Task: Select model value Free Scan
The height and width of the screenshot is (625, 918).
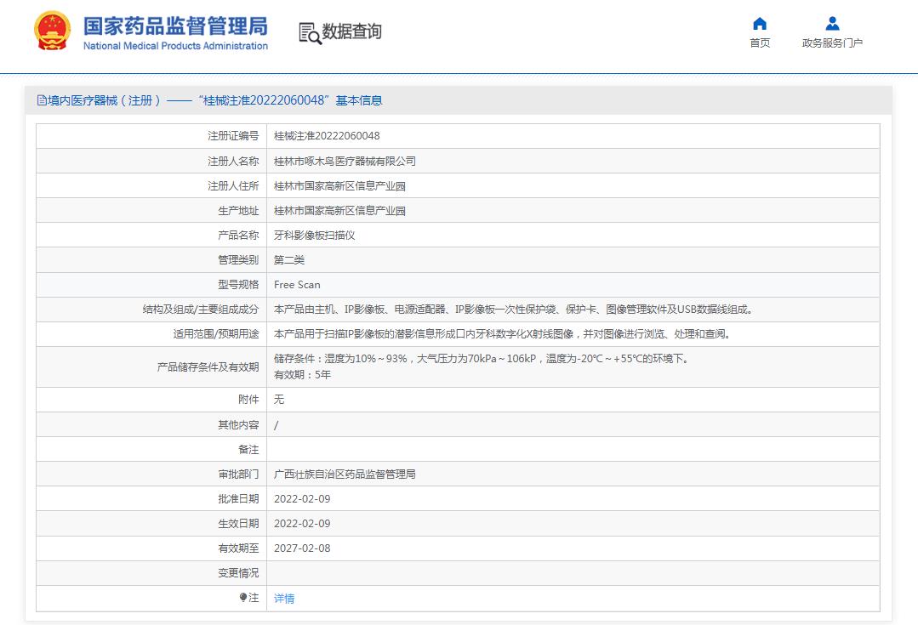Action: pyautogui.click(x=297, y=284)
